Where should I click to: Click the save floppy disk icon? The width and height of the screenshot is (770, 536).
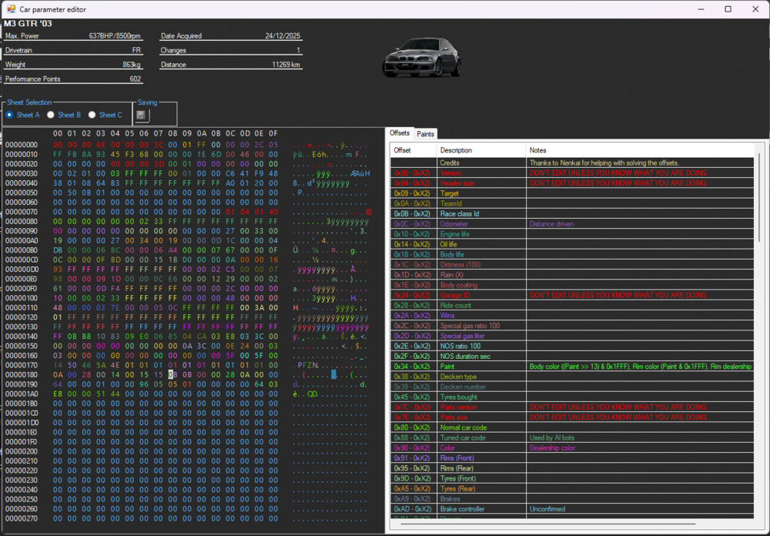pos(142,116)
